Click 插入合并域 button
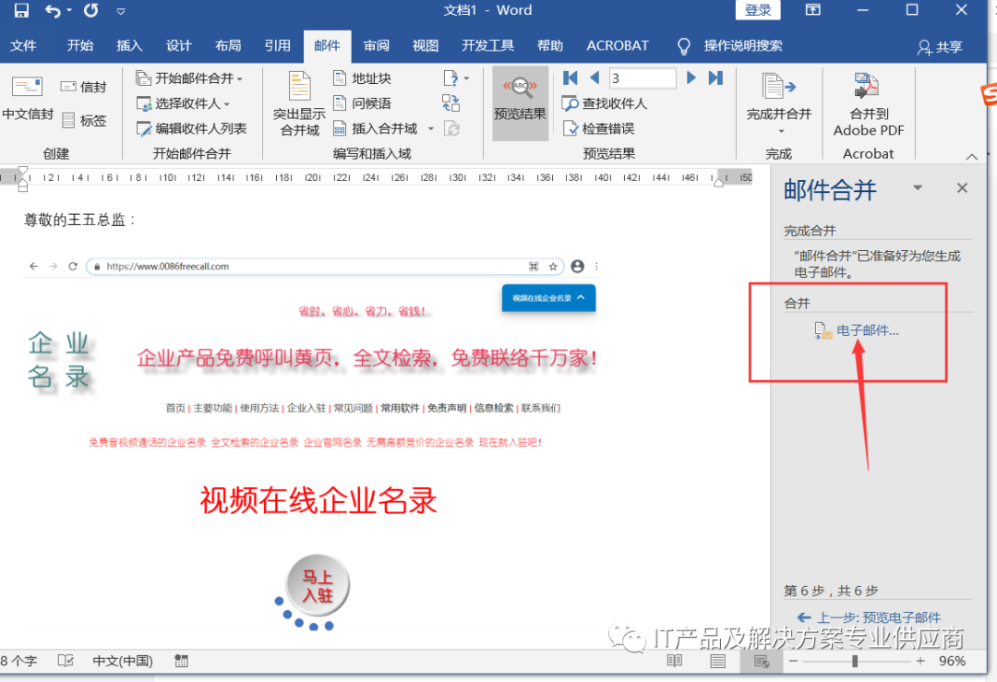997x682 pixels. [x=376, y=128]
